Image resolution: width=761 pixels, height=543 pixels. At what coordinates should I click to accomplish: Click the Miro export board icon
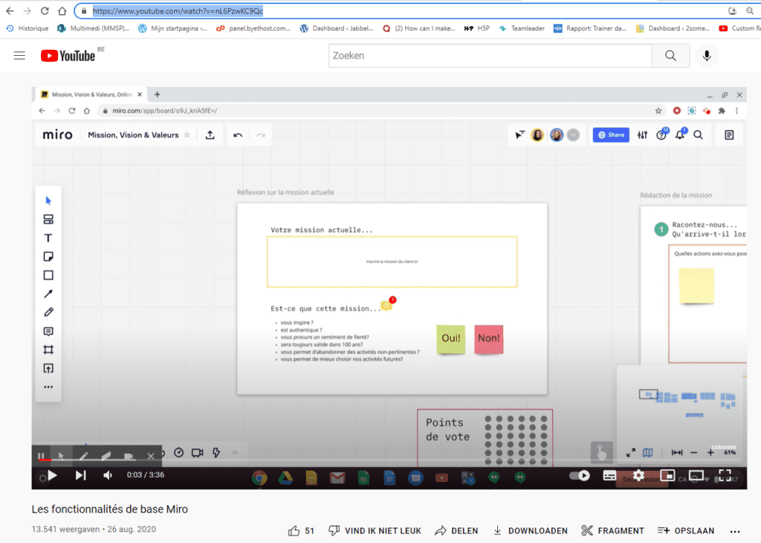[x=210, y=135]
